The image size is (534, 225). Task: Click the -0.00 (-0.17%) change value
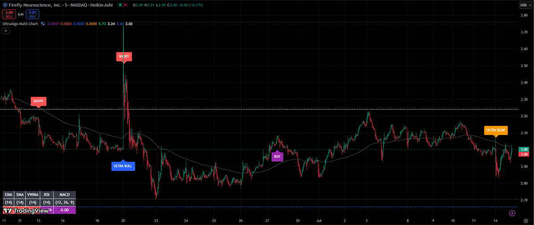(x=190, y=5)
